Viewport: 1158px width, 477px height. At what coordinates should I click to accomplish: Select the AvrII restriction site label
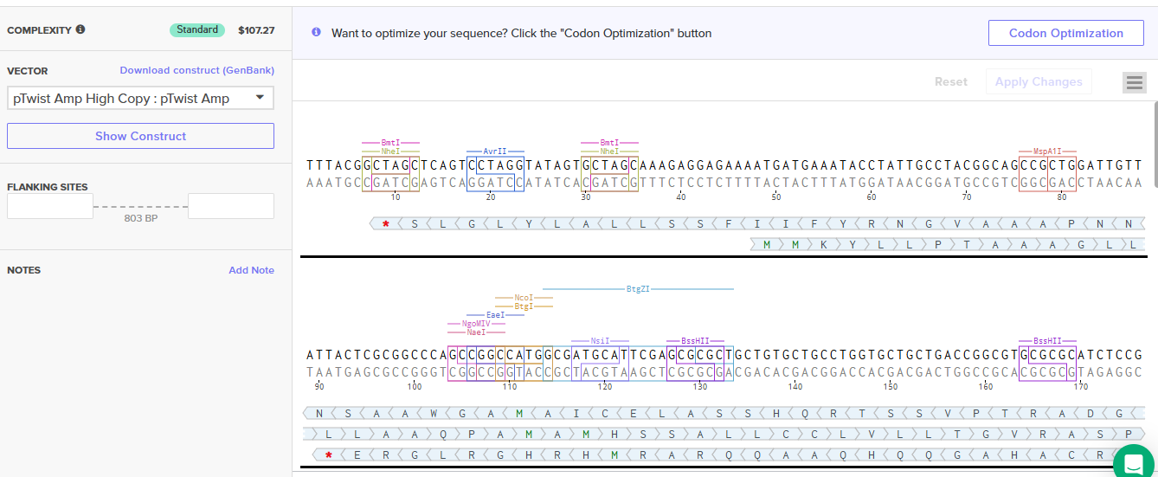tap(495, 151)
